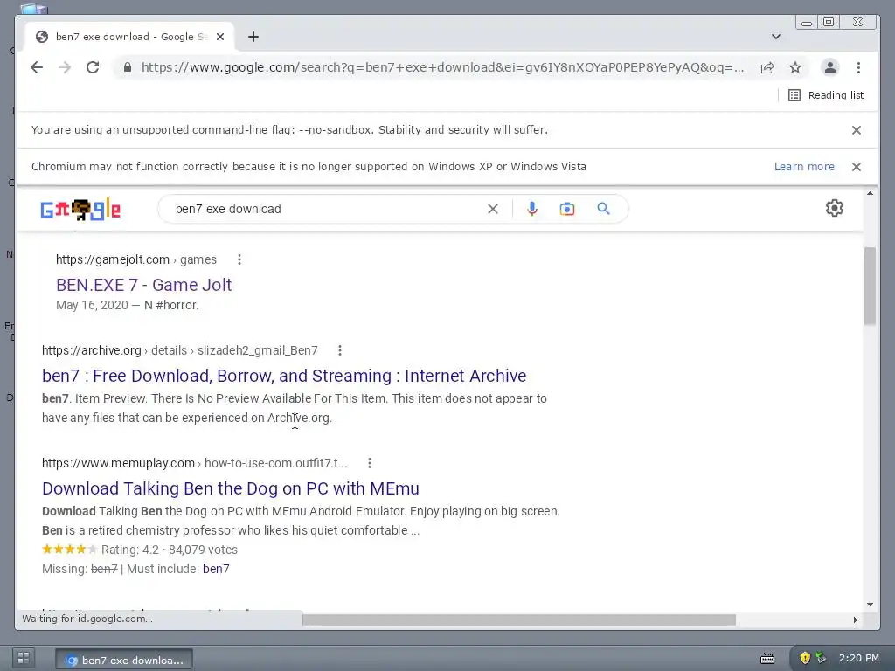Click the https://www.memuplay.com breadcrumb
The height and width of the screenshot is (671, 895).
click(195, 463)
